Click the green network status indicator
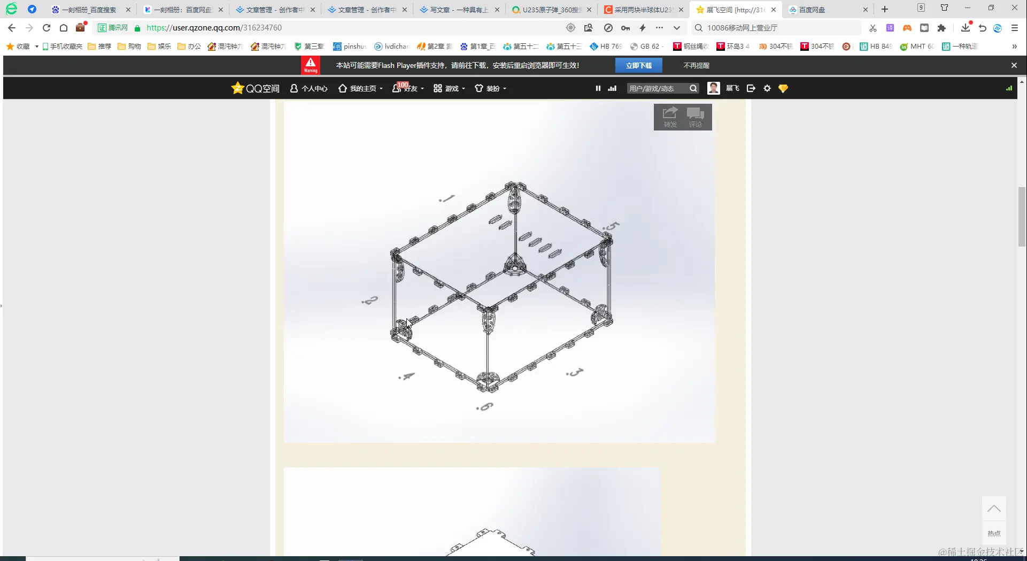Image resolution: width=1027 pixels, height=561 pixels. (x=1009, y=88)
